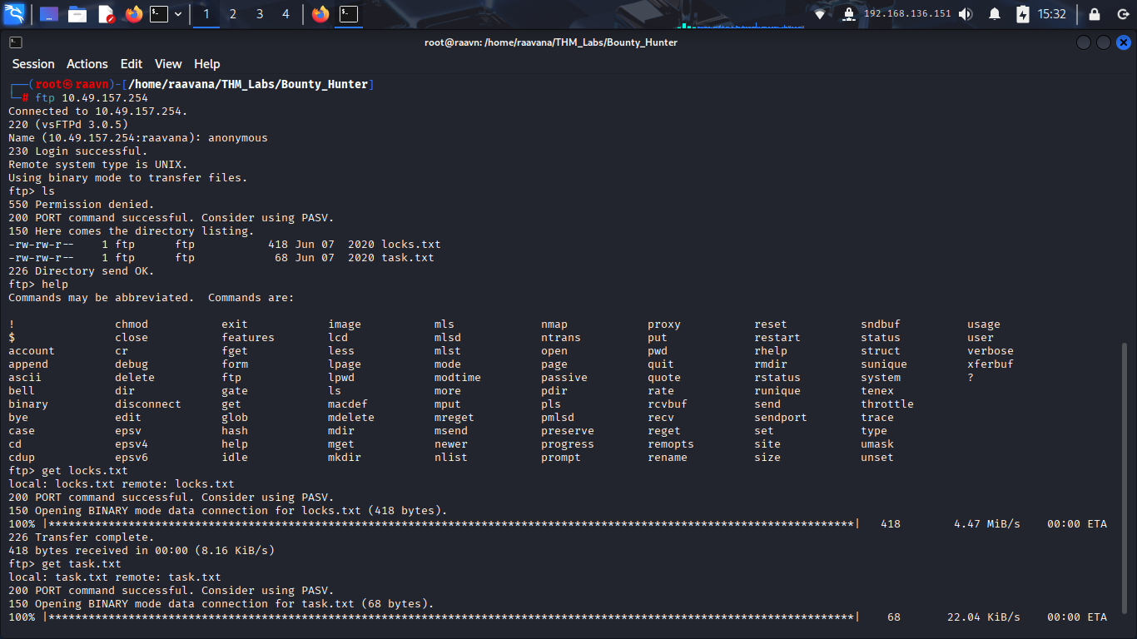Launch the text editor from the panel

(106, 14)
